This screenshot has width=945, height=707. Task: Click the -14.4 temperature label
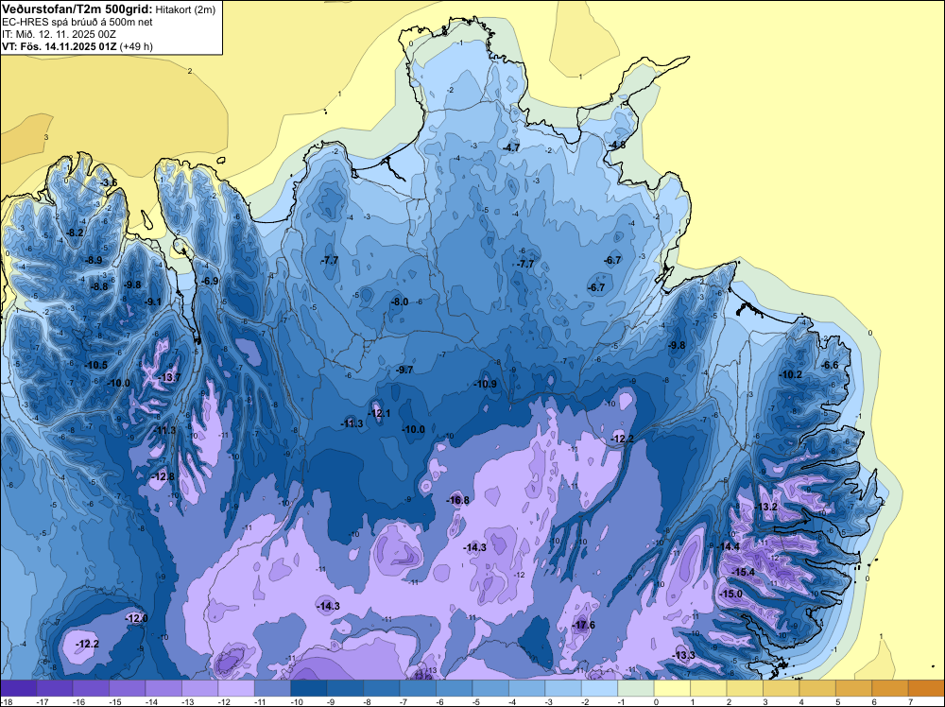(729, 546)
